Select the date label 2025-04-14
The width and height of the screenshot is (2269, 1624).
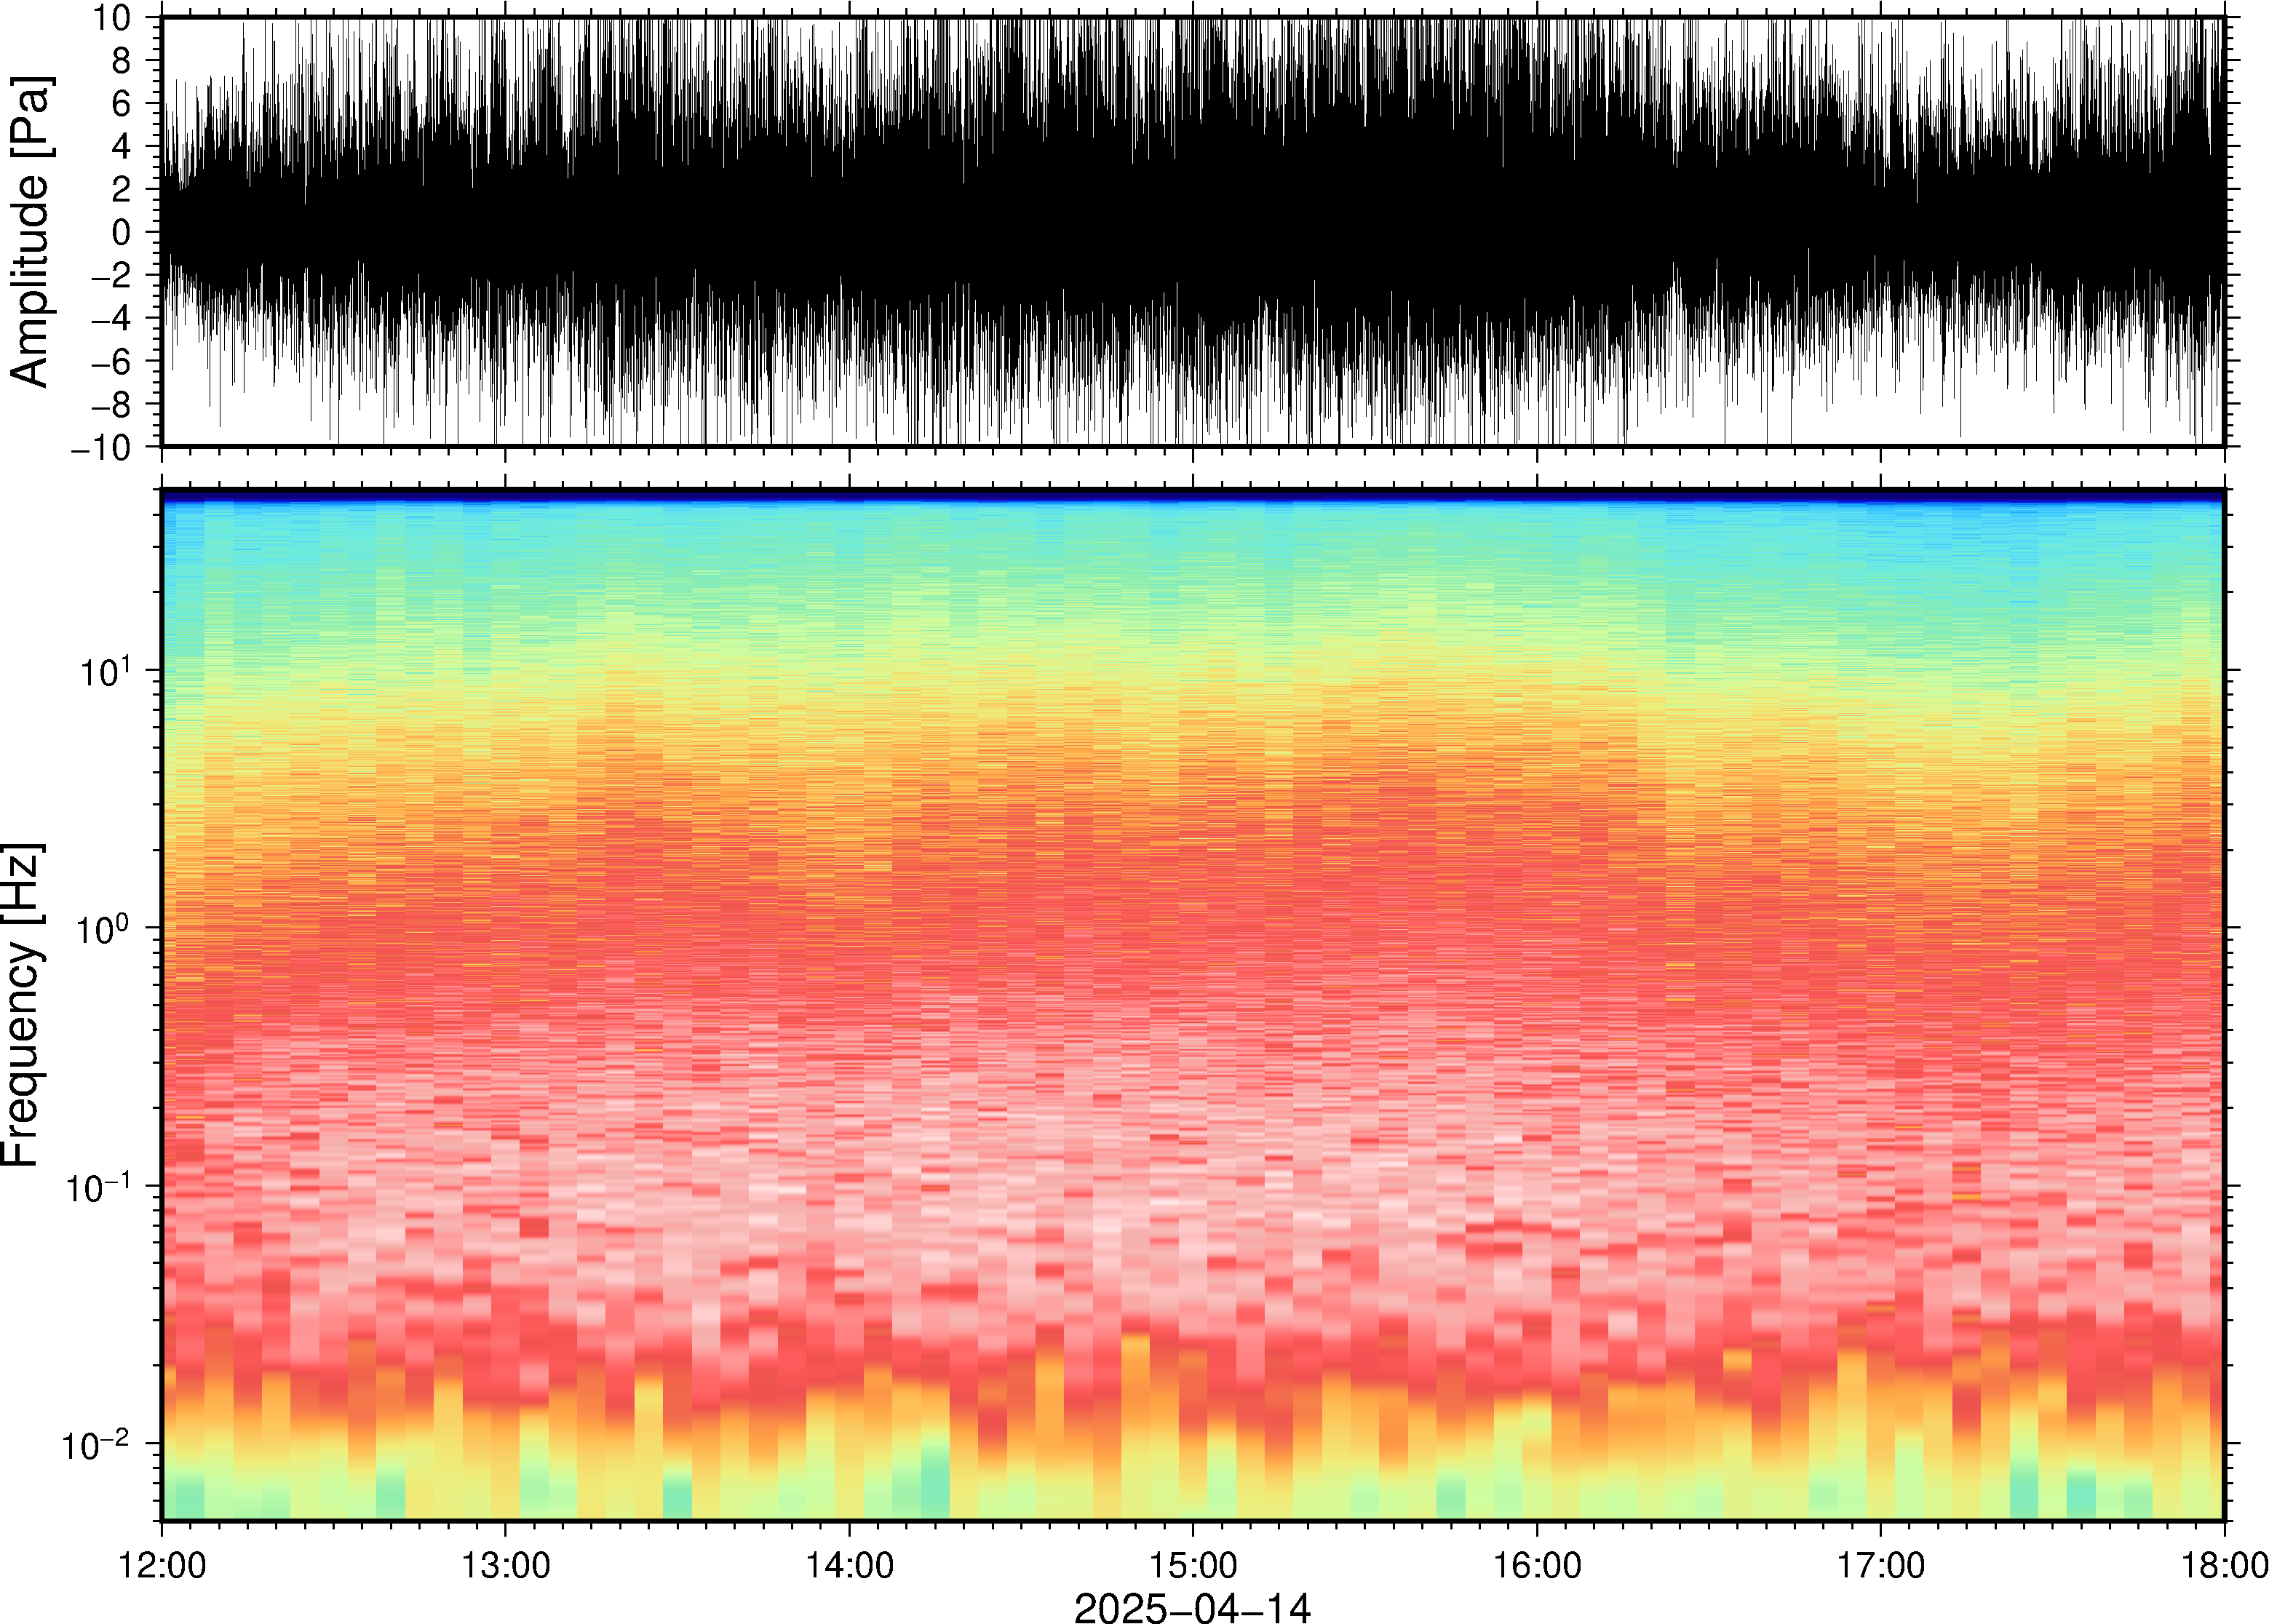click(1192, 1608)
